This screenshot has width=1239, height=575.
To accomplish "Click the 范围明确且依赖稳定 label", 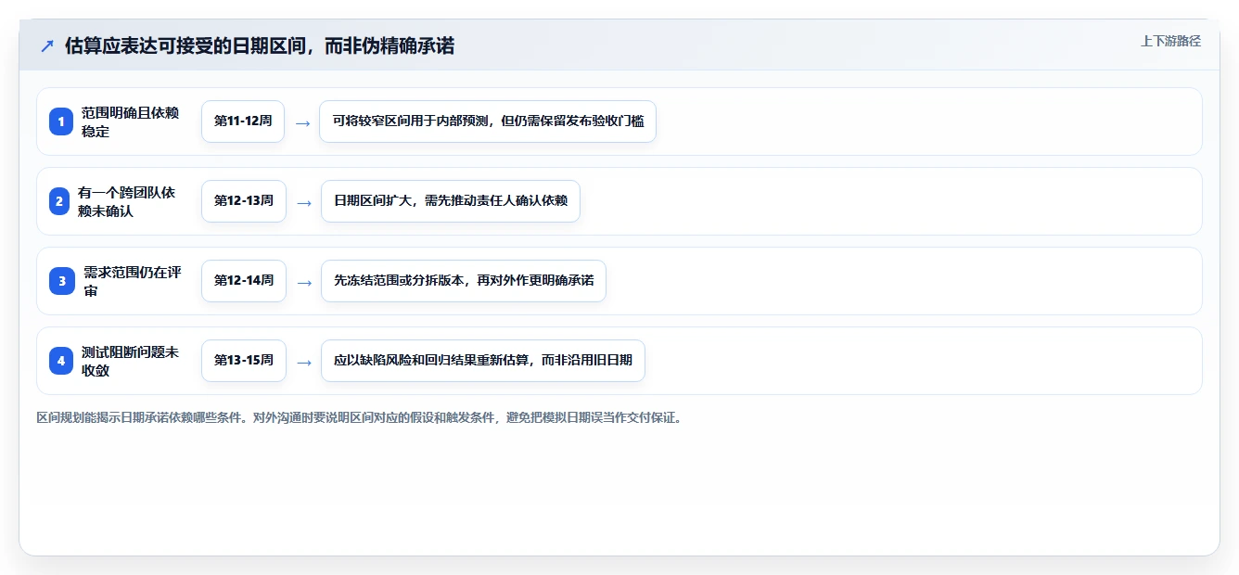I will (x=130, y=121).
